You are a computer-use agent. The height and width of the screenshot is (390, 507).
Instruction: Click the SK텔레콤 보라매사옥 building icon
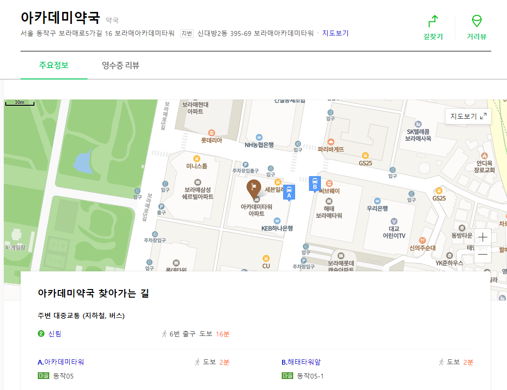[x=418, y=124]
